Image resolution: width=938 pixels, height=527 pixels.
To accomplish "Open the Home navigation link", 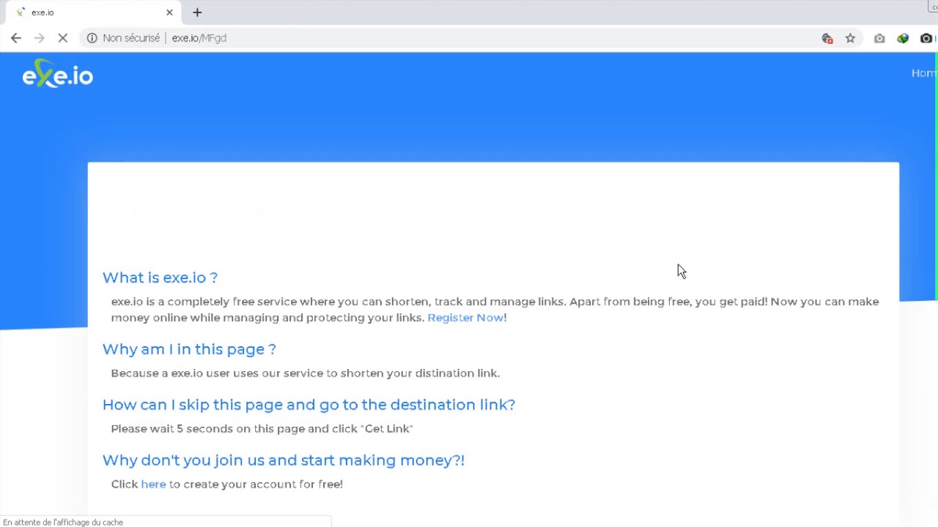I will coord(924,72).
